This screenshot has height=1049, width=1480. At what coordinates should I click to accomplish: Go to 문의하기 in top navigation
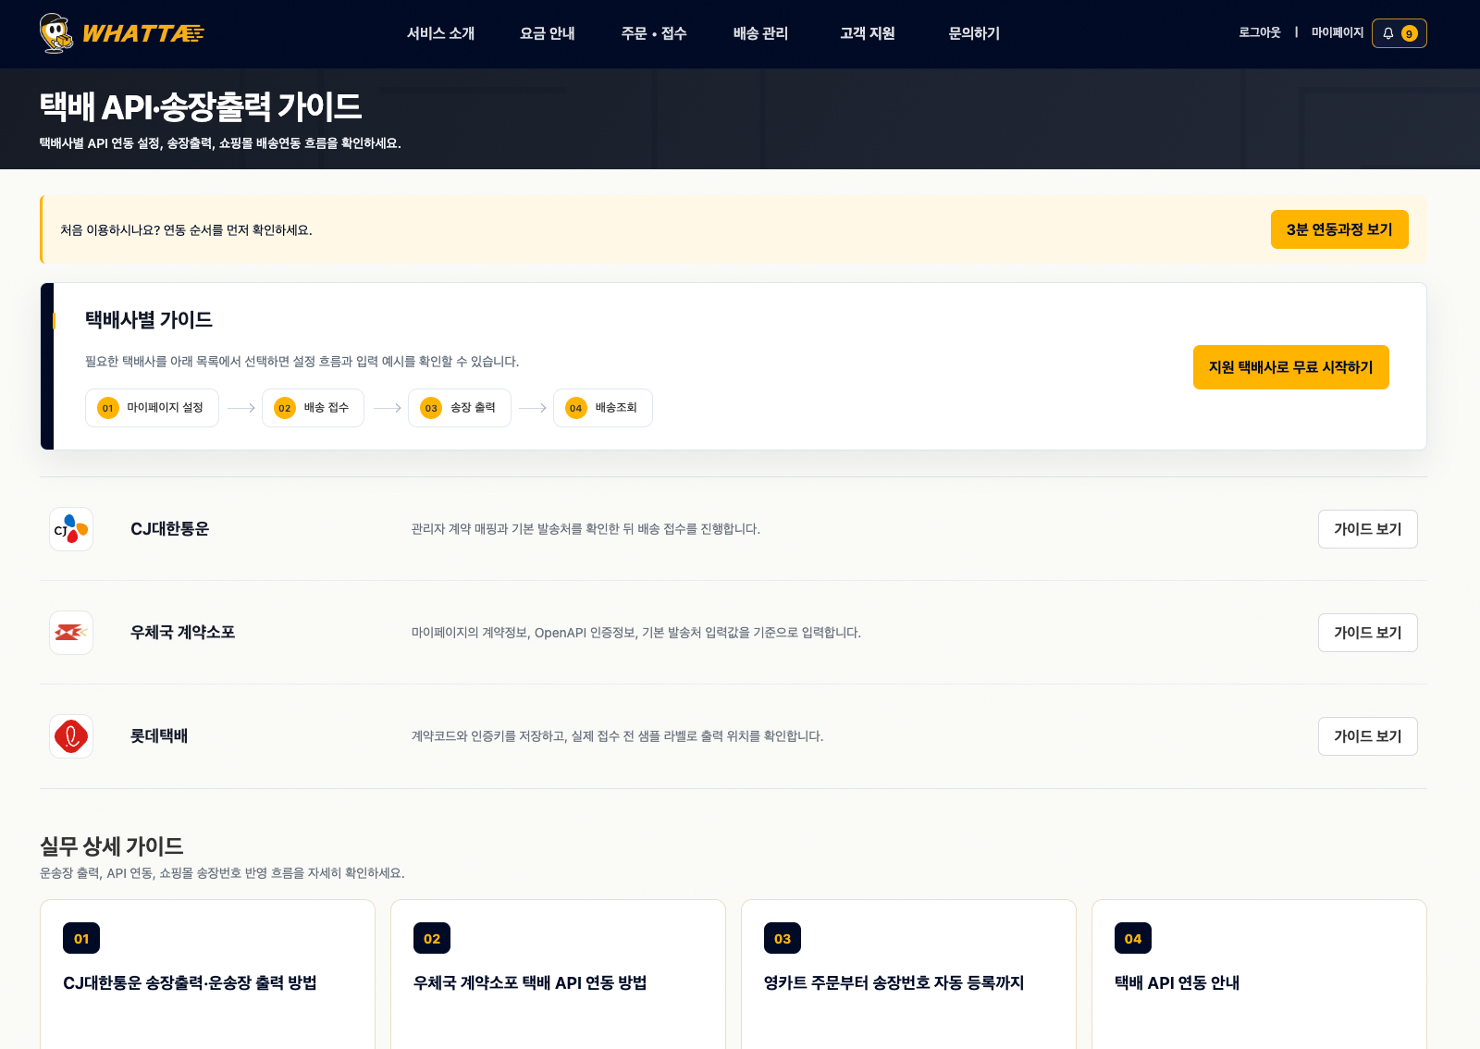[x=974, y=33]
